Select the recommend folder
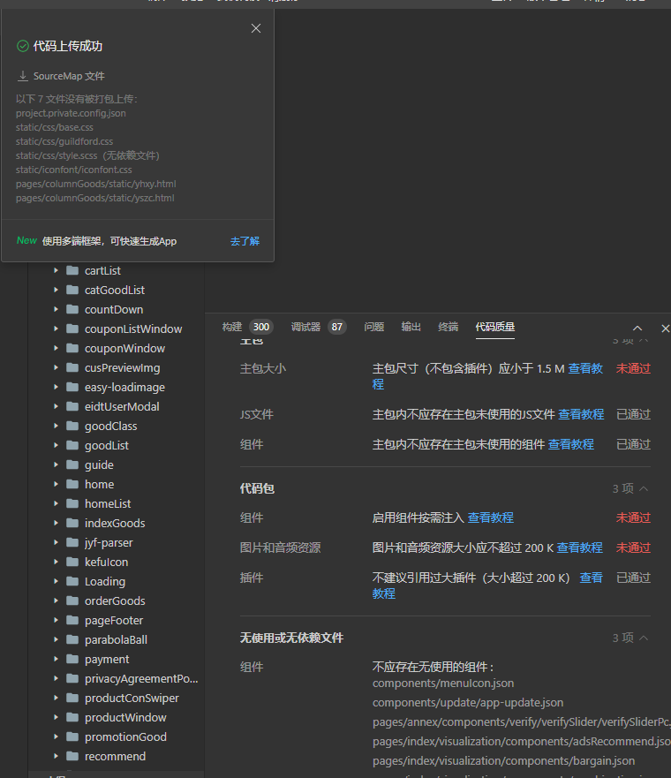 click(115, 756)
